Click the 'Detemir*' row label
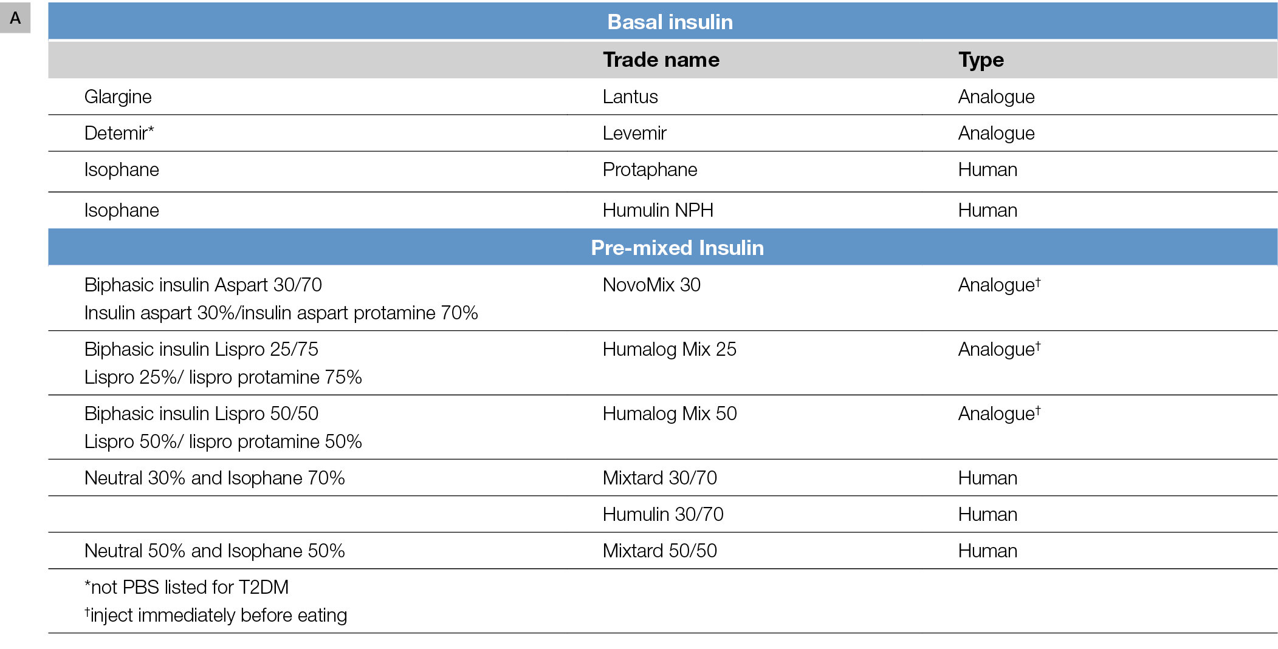This screenshot has height=649, width=1278. click(x=119, y=134)
